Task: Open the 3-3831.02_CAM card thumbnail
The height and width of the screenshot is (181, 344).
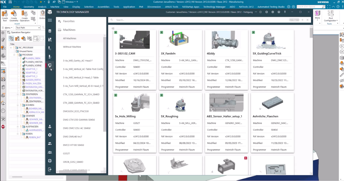Action: click(x=134, y=40)
